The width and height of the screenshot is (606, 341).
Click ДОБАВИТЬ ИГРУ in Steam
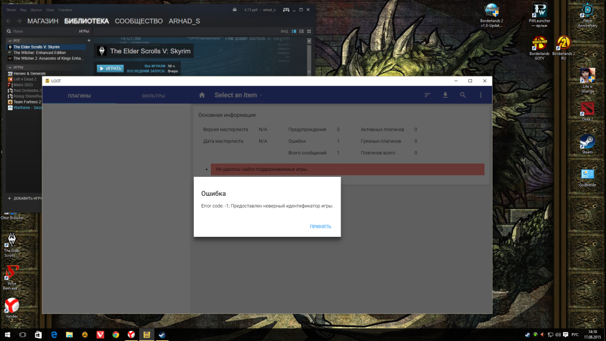25,198
